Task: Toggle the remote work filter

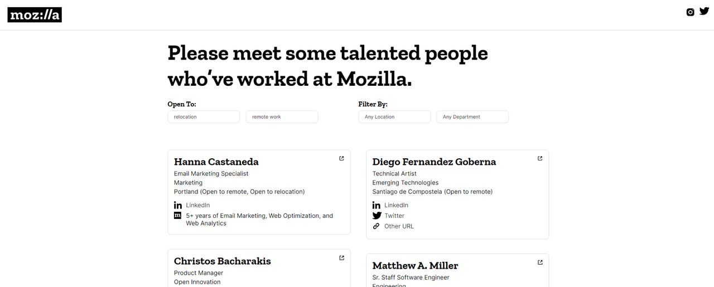Action: pos(282,117)
